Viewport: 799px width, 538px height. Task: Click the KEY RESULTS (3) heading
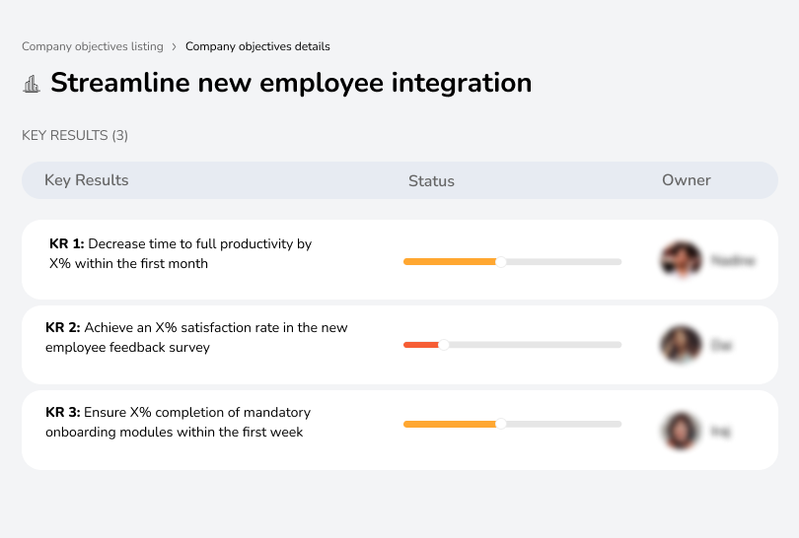point(75,135)
